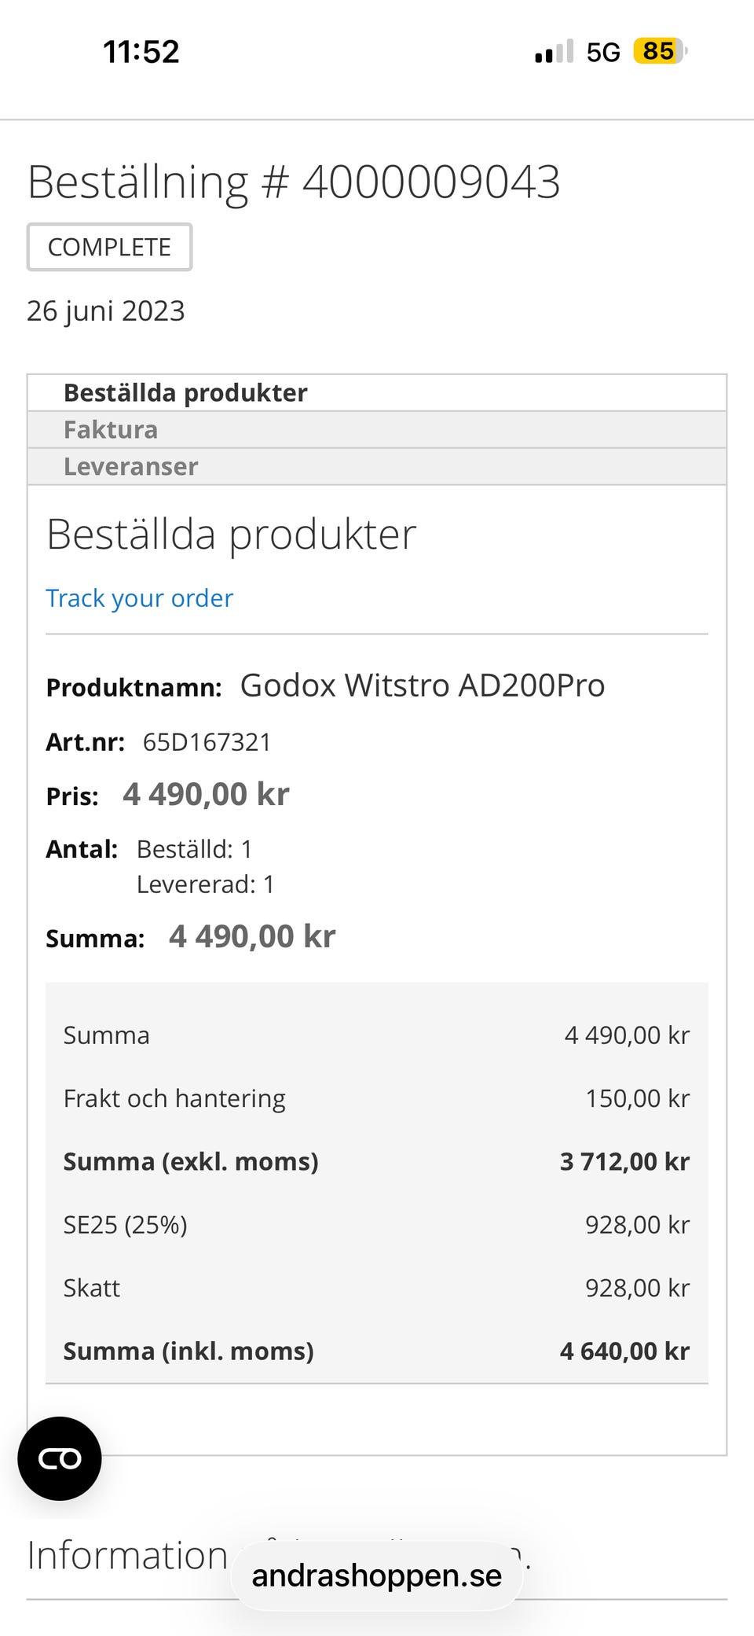Open the Faktura tab

111,429
